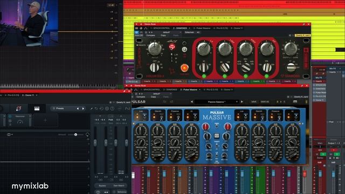Select the Maximizer module tile in Ozone
The height and width of the screenshot is (194, 345).
click(x=20, y=121)
